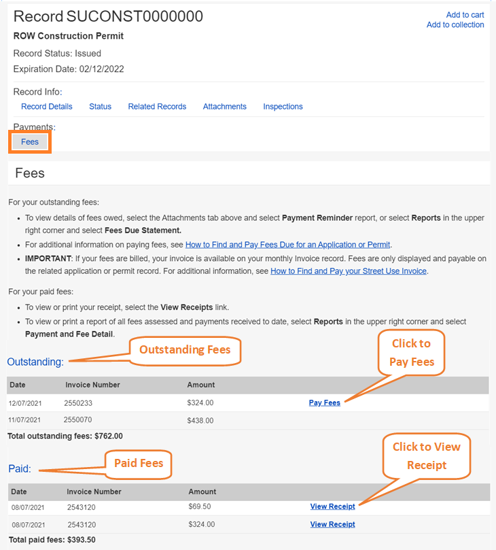
Task: Open the Record Details tab
Action: point(46,107)
